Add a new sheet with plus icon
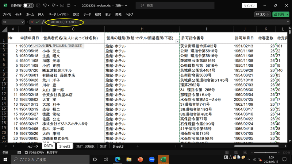Screen dimensions: 292x164 [138, 146]
